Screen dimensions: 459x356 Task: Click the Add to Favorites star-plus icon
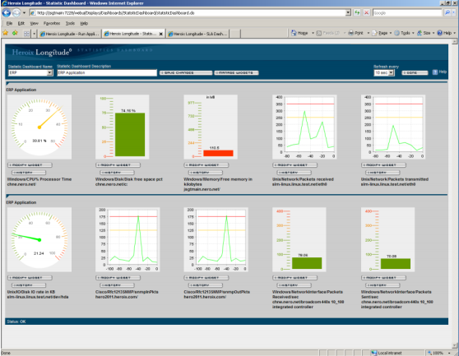[15, 33]
